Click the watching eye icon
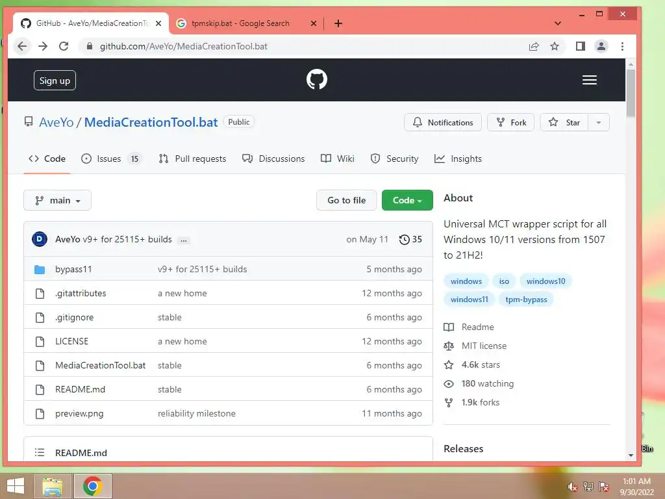 click(x=449, y=383)
